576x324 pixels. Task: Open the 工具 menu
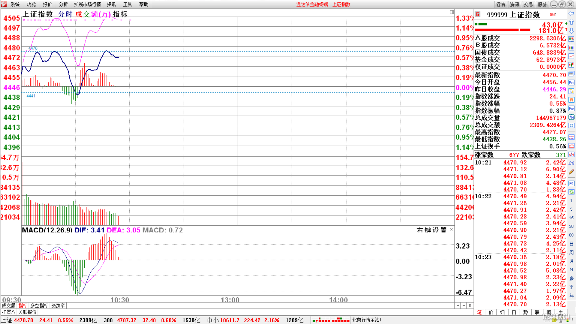[x=127, y=4]
